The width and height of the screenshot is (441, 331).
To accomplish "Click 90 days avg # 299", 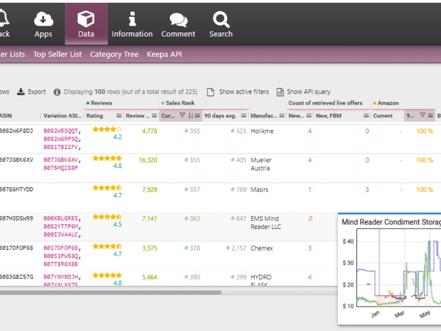I will tap(238, 277).
